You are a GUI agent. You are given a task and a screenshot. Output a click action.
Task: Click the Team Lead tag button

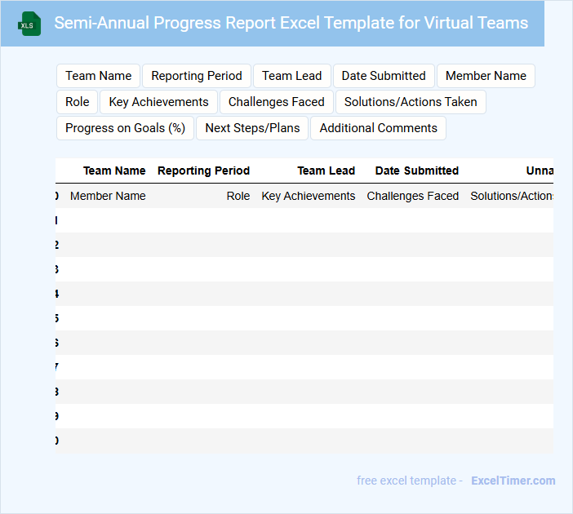click(292, 76)
